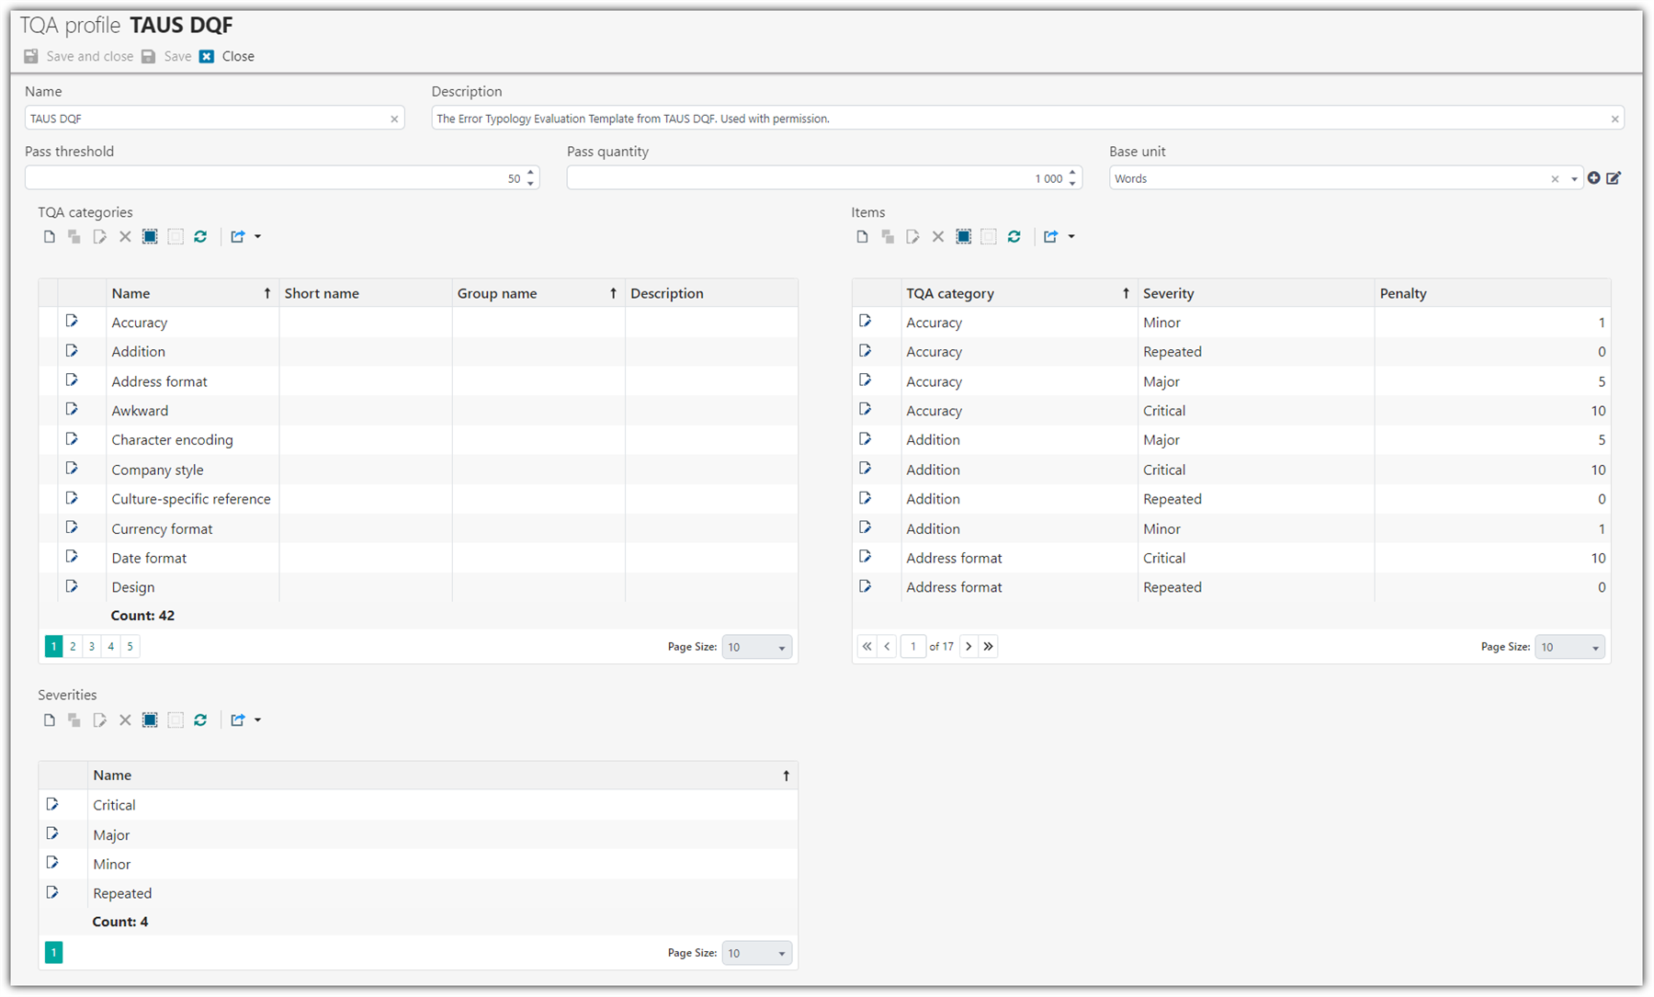The image size is (1654, 997).
Task: Expand the Base unit dropdown
Action: (x=1574, y=179)
